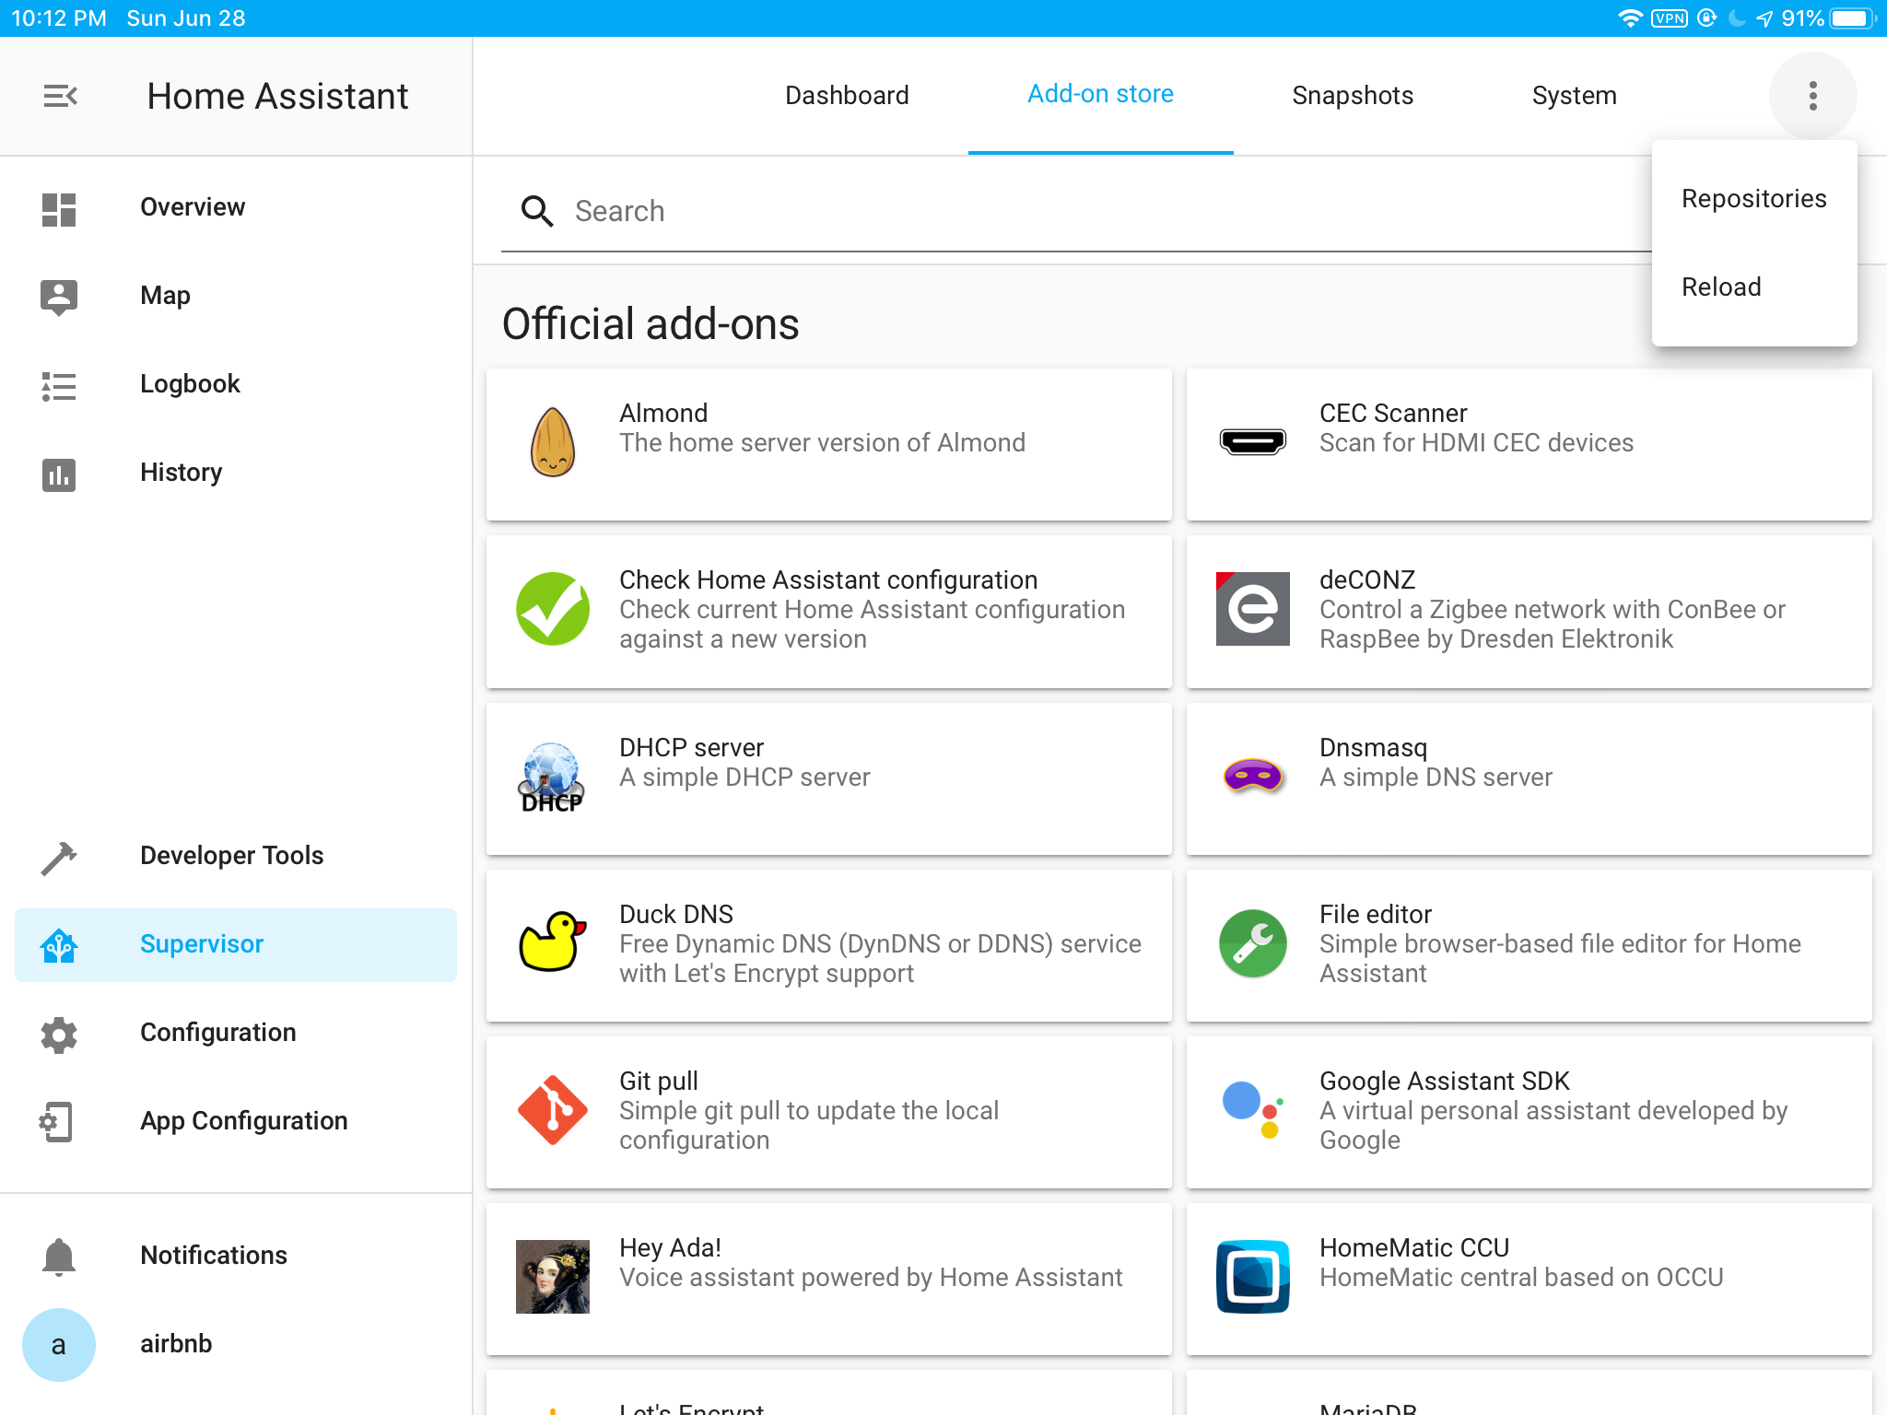Select the Reload menu option
Viewport: 1887px width, 1415px height.
coord(1724,287)
